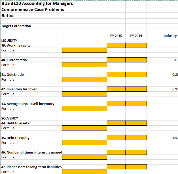This screenshot has height=174, width=178.
Task: Select the 'Target Corporation' cell
Action: (31, 26)
